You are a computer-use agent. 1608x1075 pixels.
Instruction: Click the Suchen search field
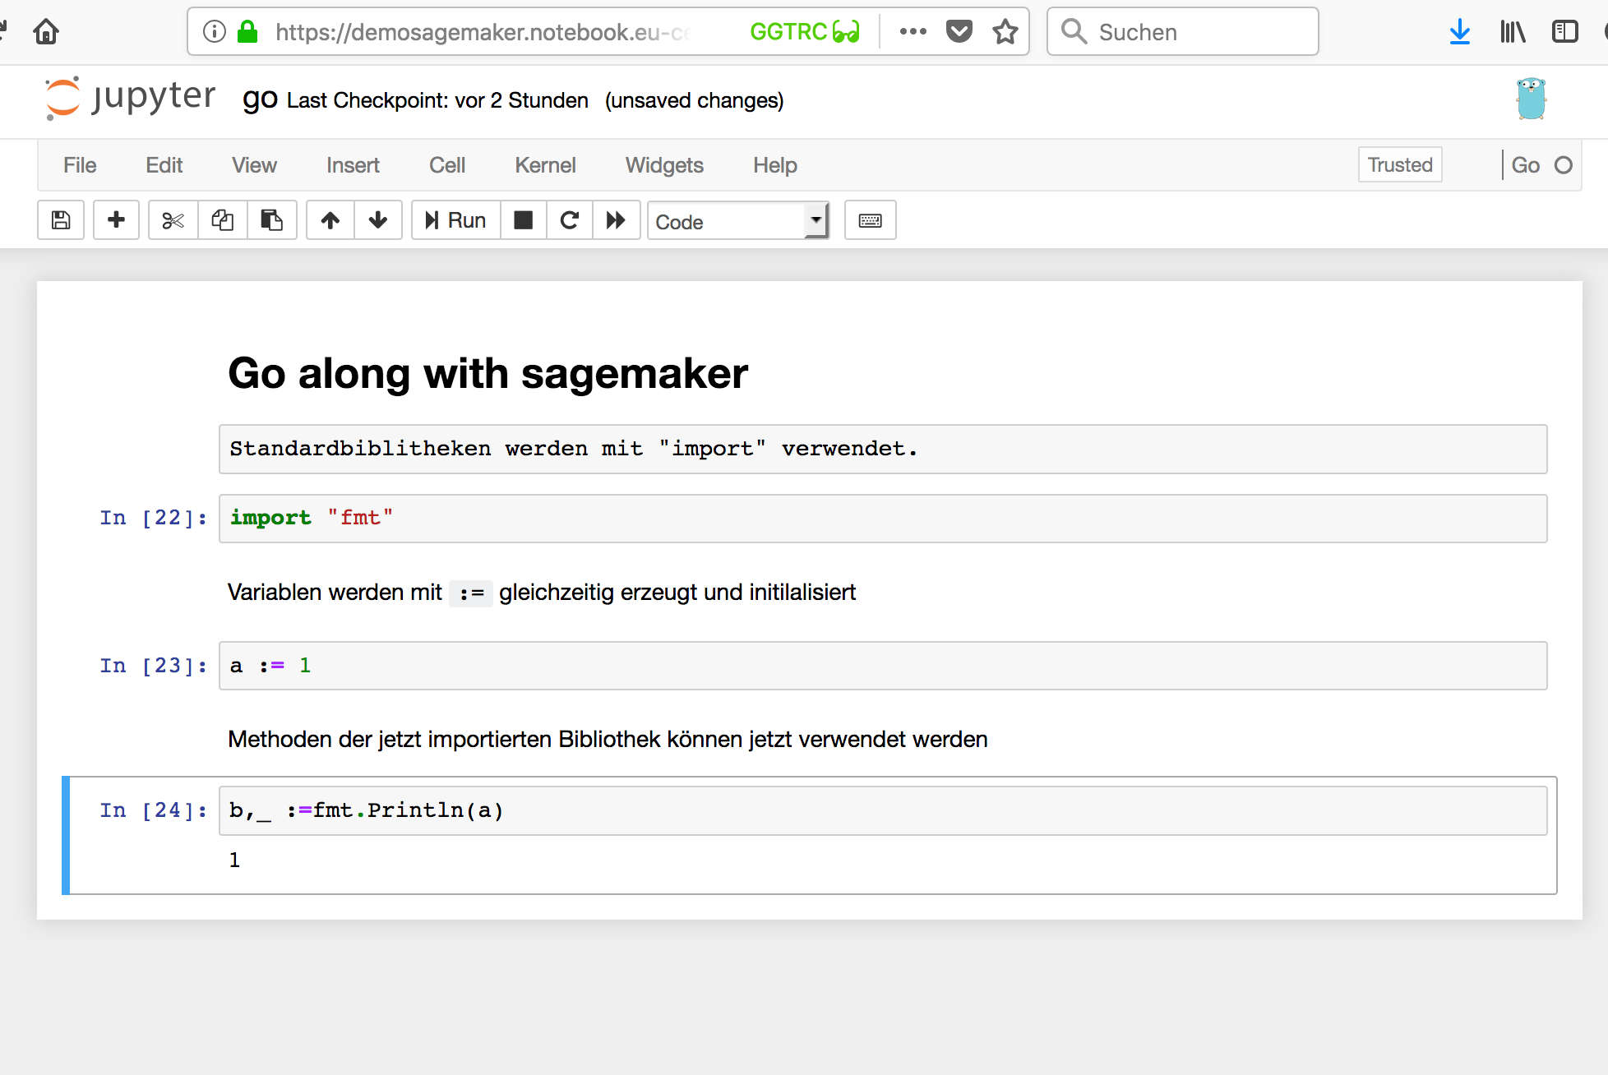pos(1182,32)
